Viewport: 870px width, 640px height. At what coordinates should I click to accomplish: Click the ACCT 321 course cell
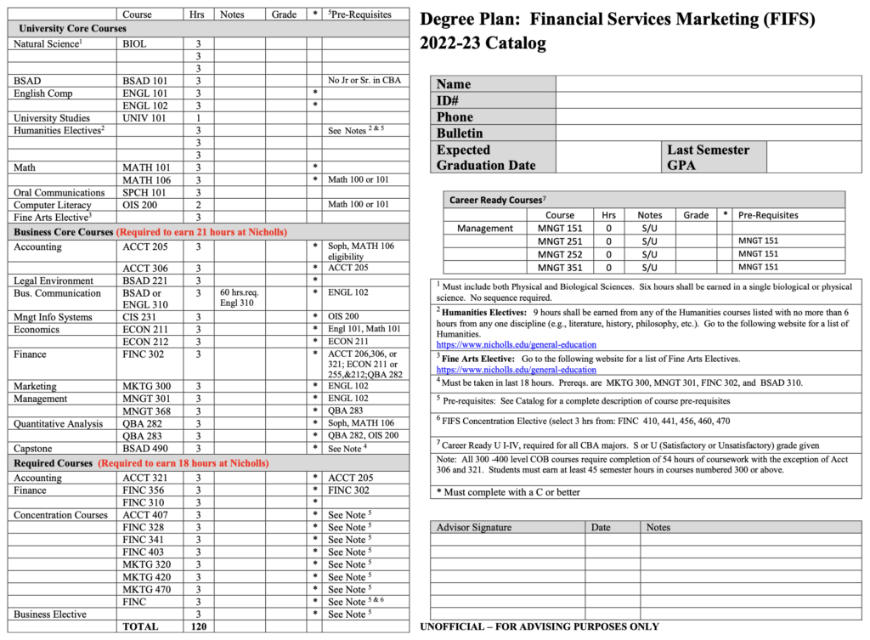[x=150, y=478]
